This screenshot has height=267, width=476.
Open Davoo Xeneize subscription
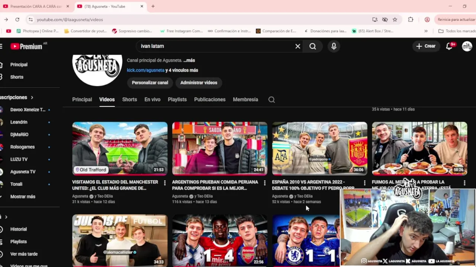pos(28,110)
